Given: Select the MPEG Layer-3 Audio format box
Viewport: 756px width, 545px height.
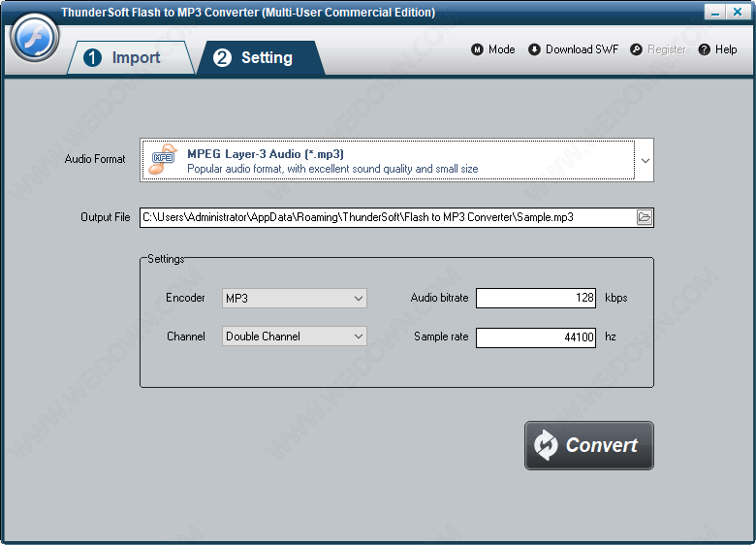Looking at the screenshot, I should [396, 160].
